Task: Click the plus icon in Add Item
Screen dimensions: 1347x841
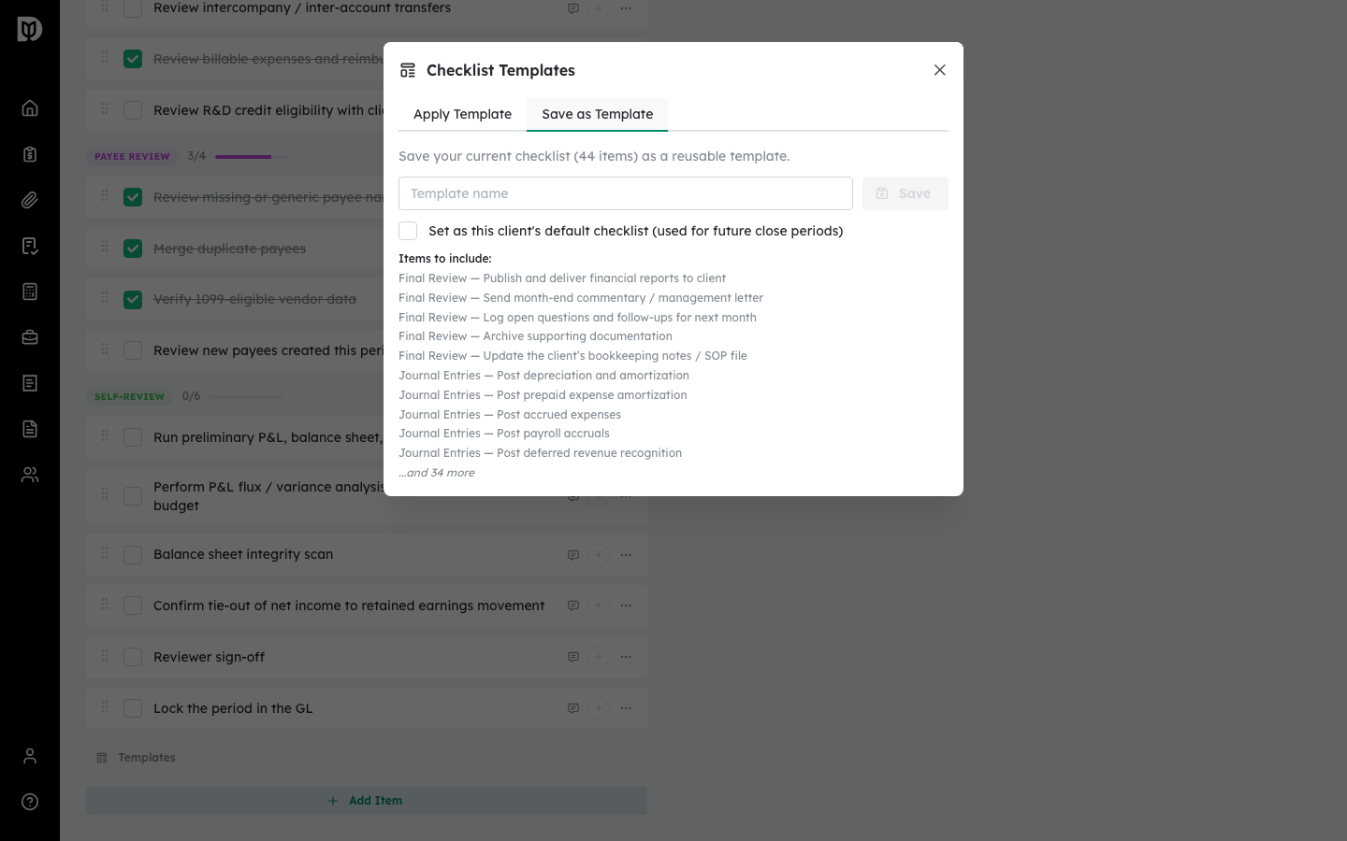Action: coord(333,801)
